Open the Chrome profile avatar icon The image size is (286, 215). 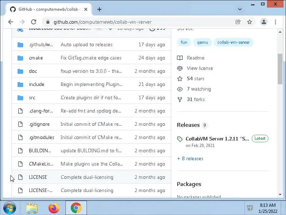click(264, 22)
